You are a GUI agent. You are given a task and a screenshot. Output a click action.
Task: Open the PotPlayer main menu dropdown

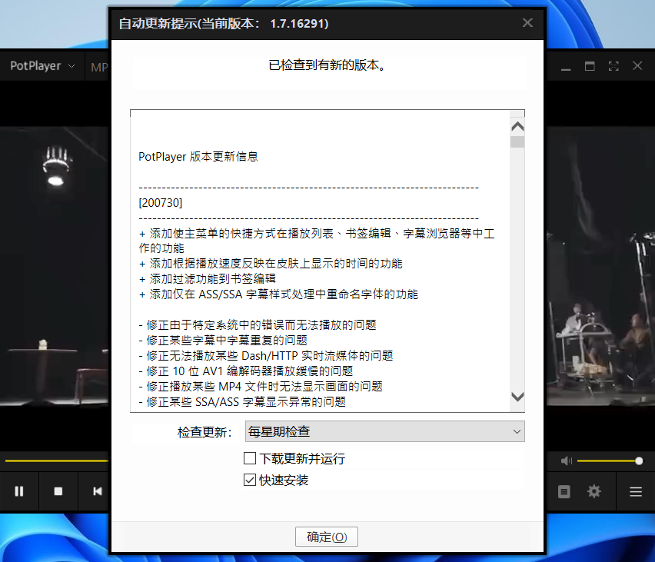pos(42,66)
